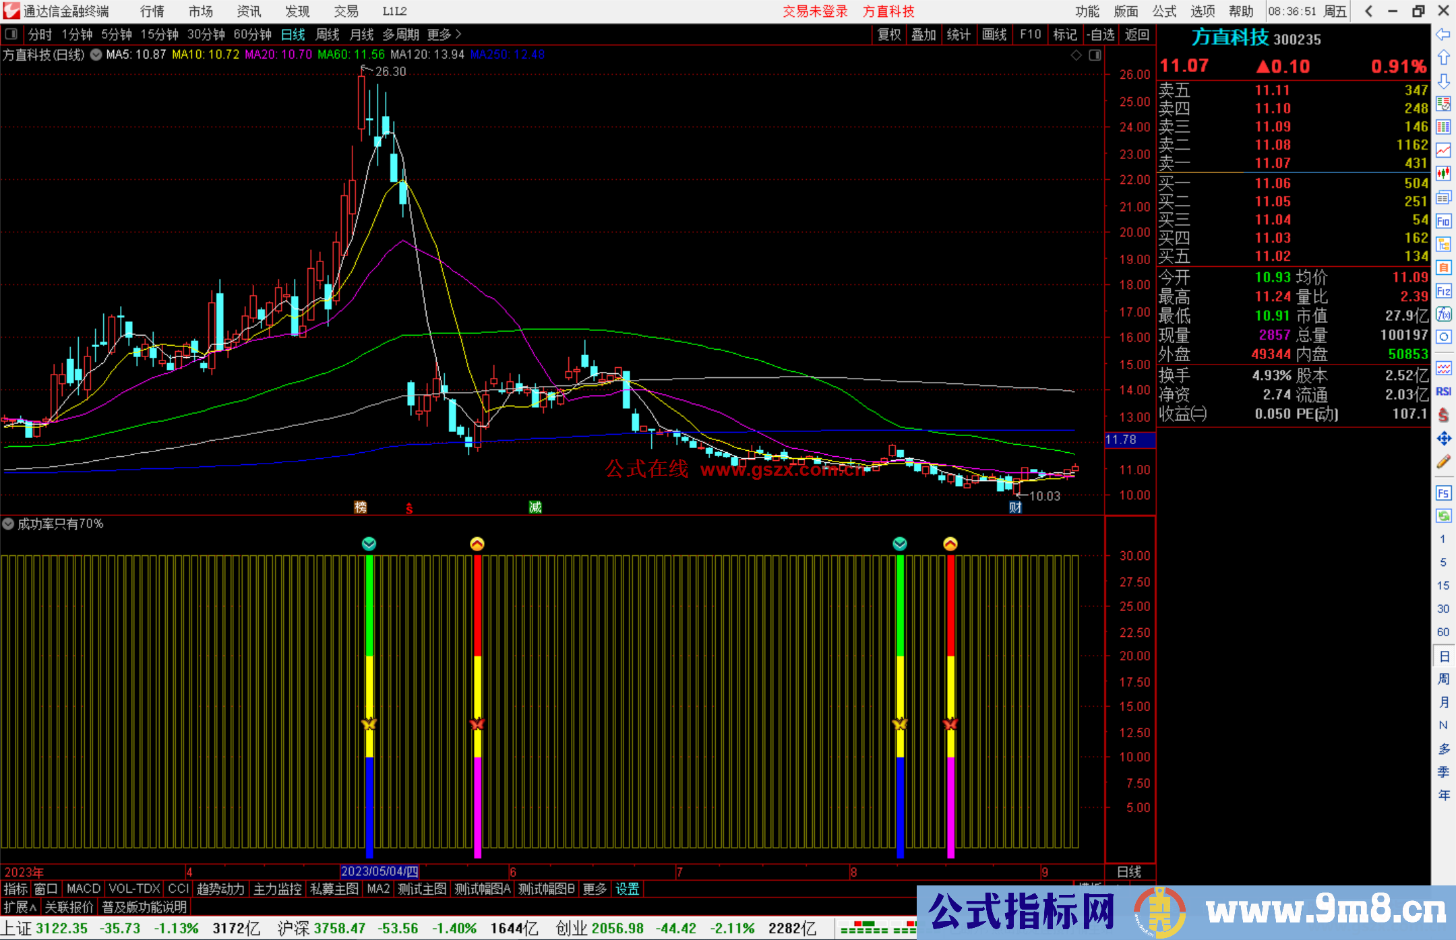
Task: Click the cyan down-arrow signal marker at May
Action: click(x=369, y=544)
